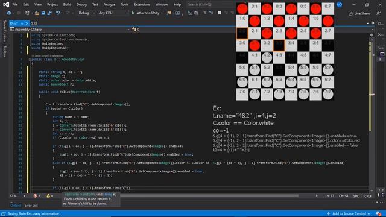Click the yellow warning count icon
This screenshot has height=217, width=386.
tap(48, 196)
